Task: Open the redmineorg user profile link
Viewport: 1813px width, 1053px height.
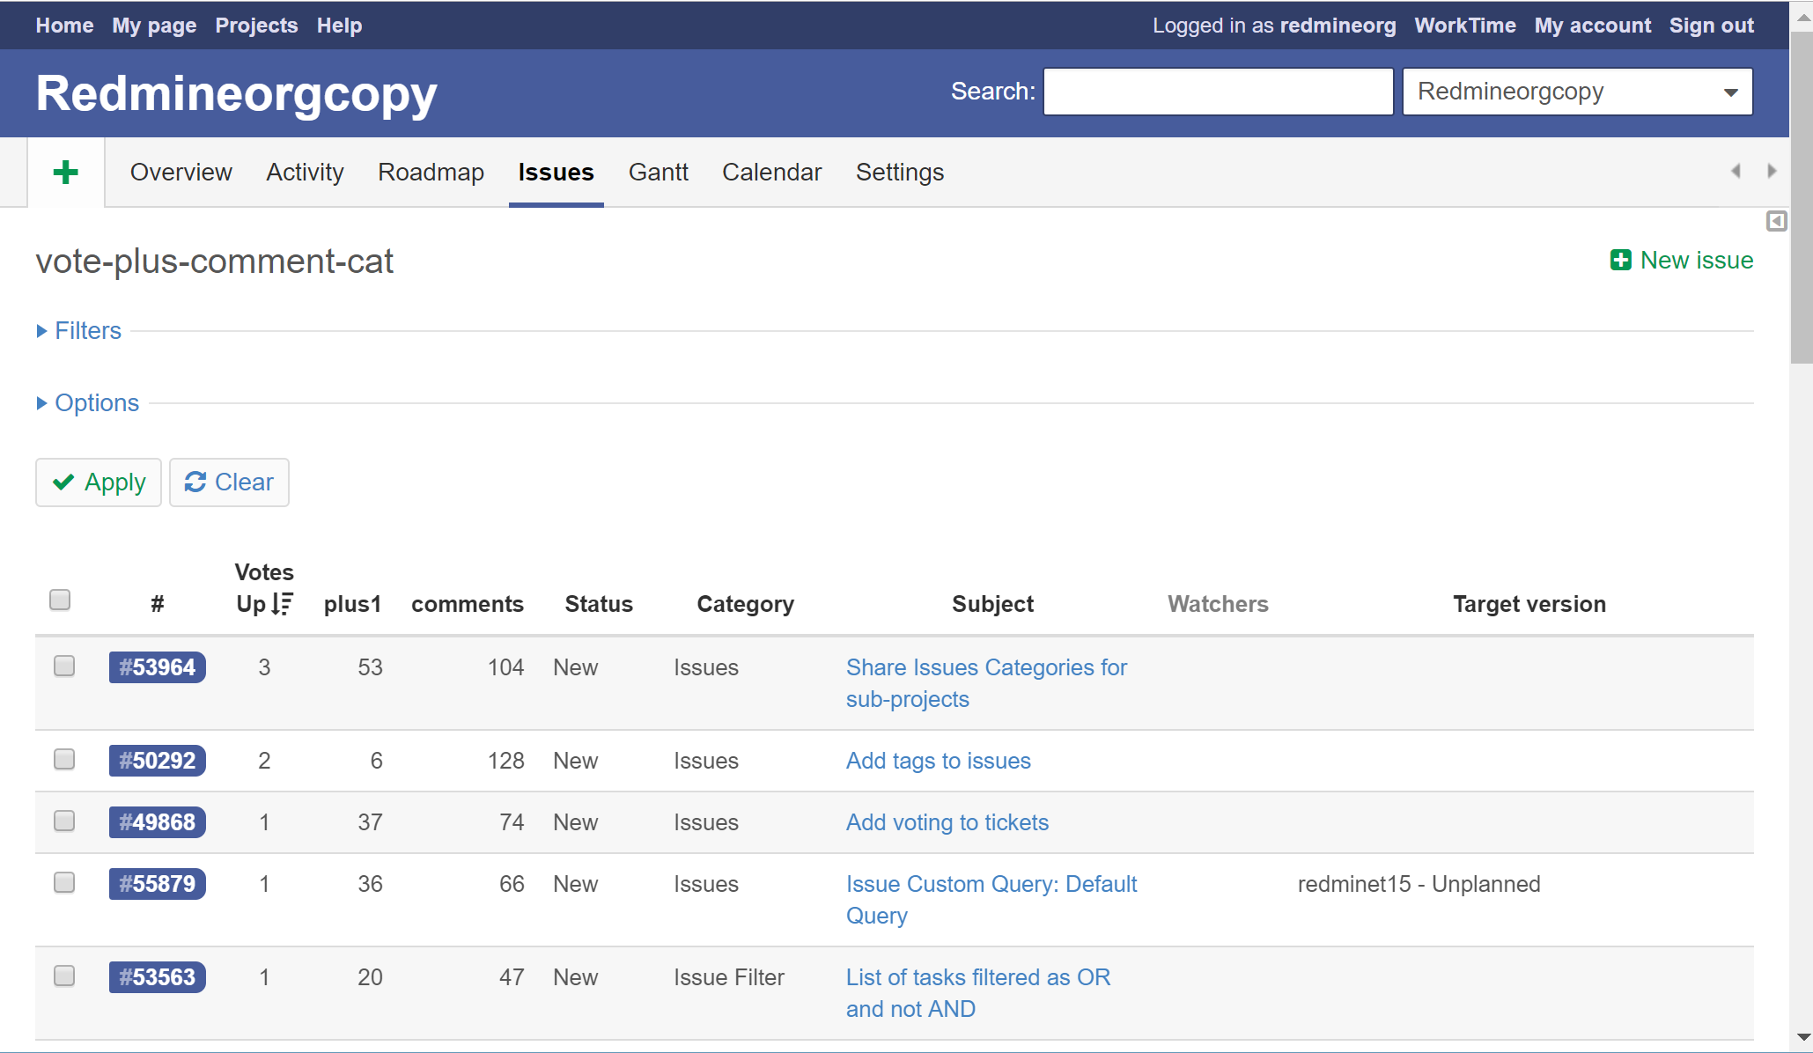Action: pyautogui.click(x=1338, y=26)
